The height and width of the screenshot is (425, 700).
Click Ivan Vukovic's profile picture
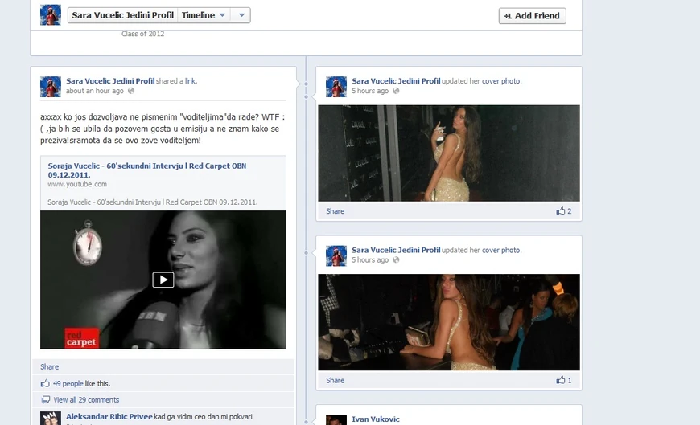coord(336,419)
